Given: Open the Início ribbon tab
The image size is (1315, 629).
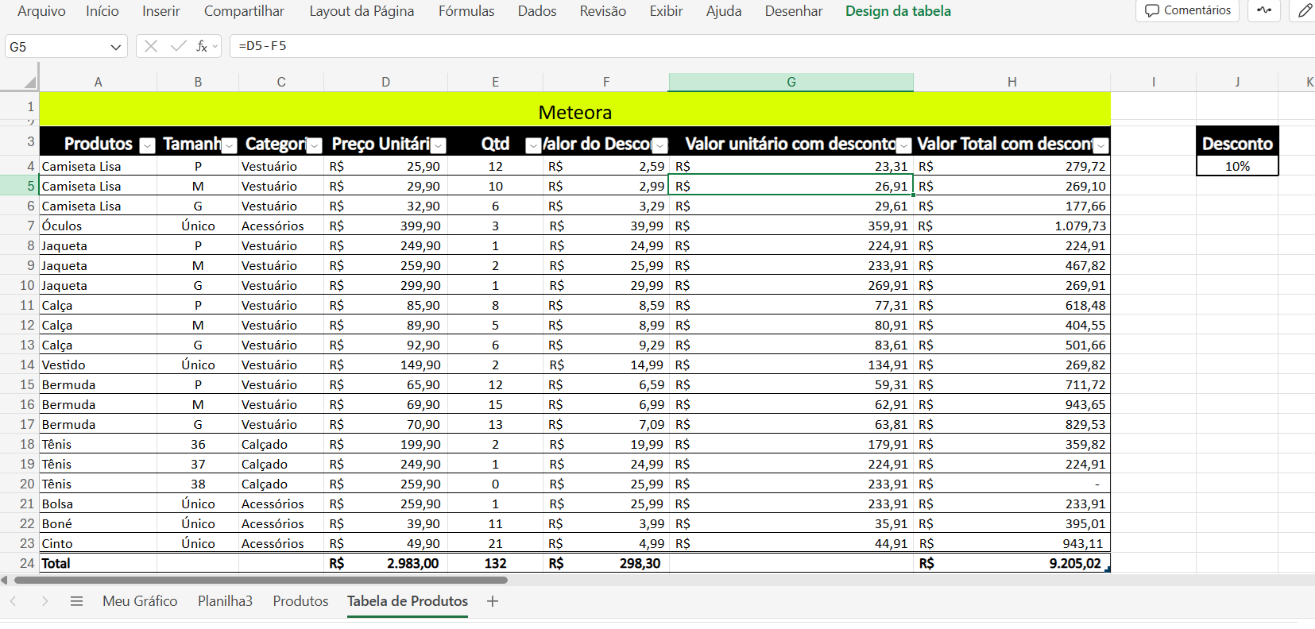Looking at the screenshot, I should (x=102, y=11).
